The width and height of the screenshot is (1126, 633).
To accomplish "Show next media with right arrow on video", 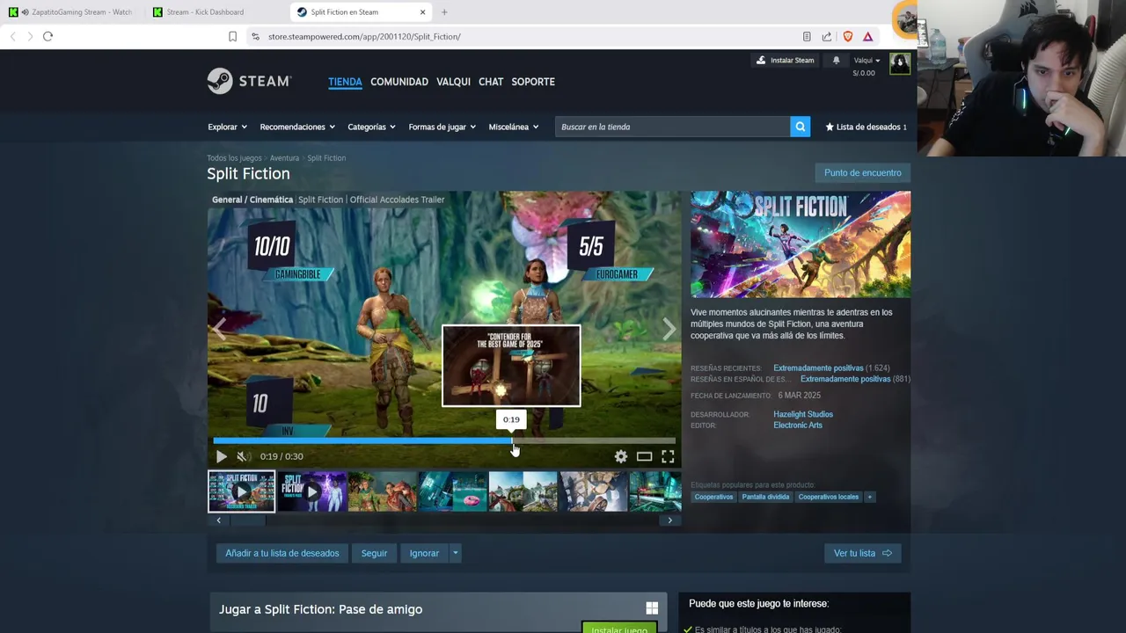I will coord(669,329).
